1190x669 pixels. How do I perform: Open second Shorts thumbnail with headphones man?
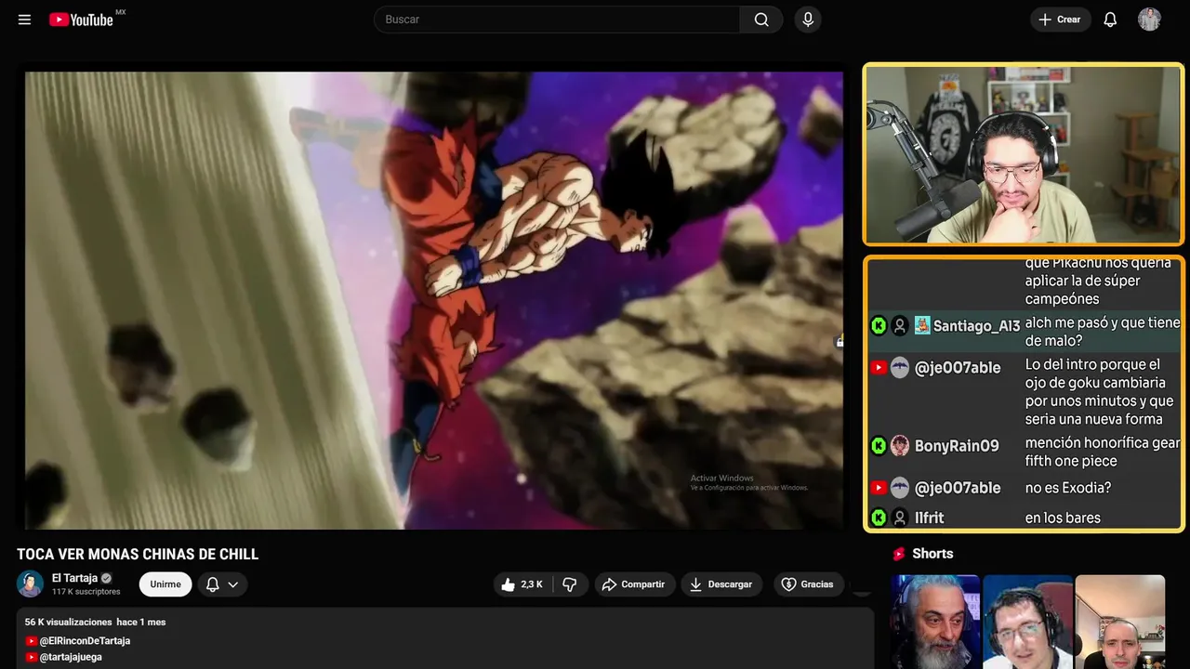(1027, 622)
